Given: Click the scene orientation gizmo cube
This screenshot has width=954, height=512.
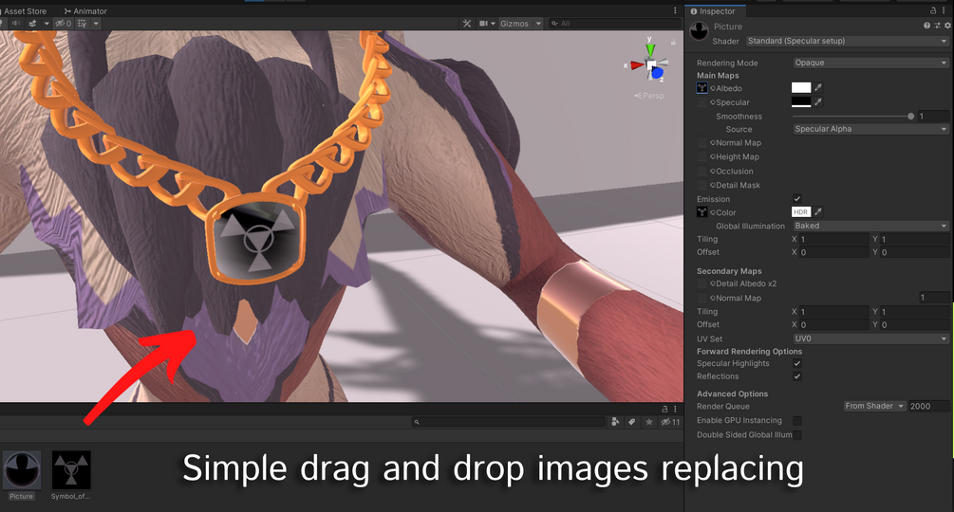Looking at the screenshot, I should (651, 64).
